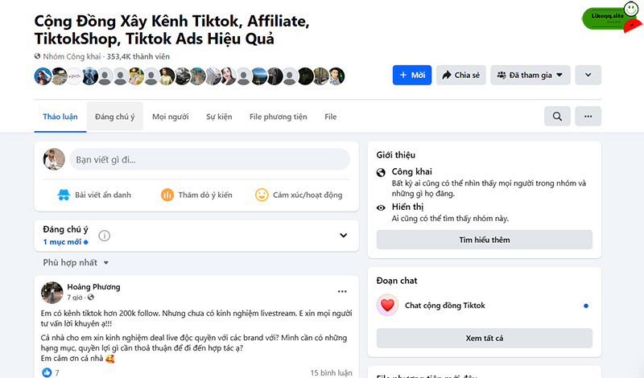Click the blue Mời invite button
This screenshot has width=644, height=378.
412,75
